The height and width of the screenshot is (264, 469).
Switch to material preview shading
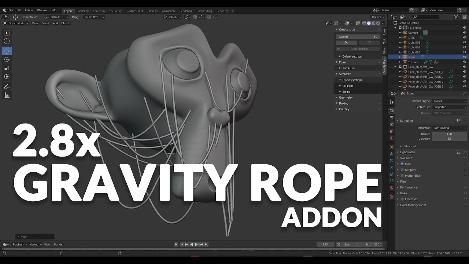point(373,23)
